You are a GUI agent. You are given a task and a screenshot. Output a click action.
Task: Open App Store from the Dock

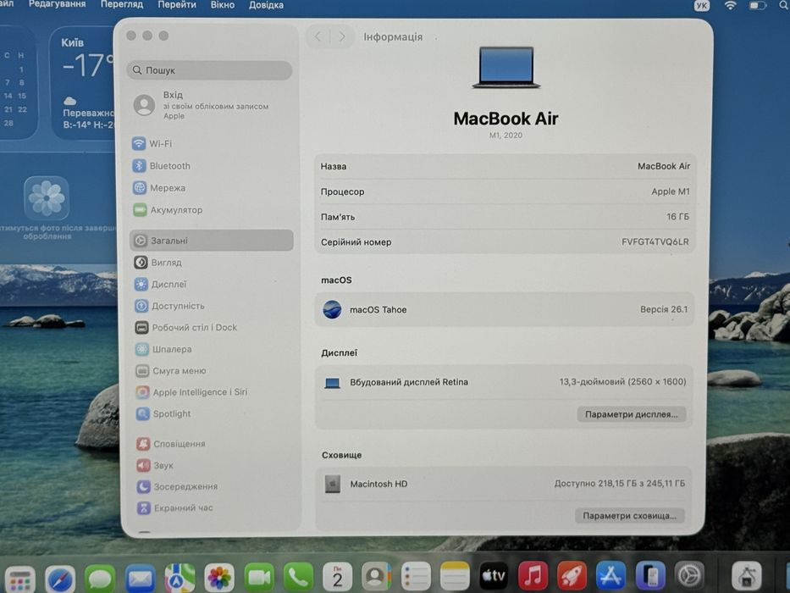[x=610, y=575]
